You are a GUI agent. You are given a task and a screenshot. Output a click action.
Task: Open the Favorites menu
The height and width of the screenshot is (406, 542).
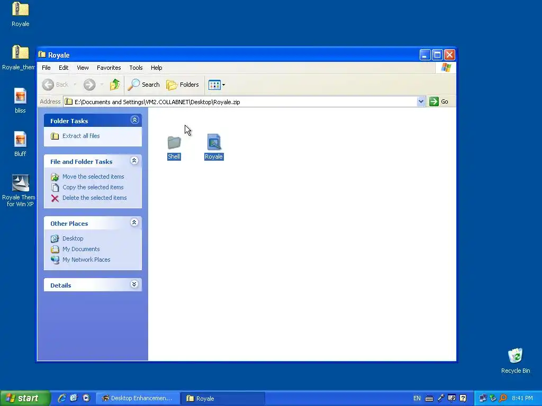[x=109, y=68]
